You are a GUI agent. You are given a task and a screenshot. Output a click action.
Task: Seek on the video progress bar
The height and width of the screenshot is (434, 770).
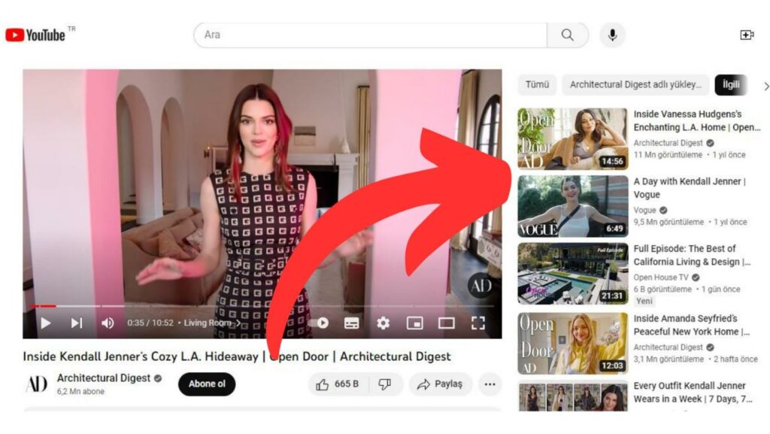(262, 306)
